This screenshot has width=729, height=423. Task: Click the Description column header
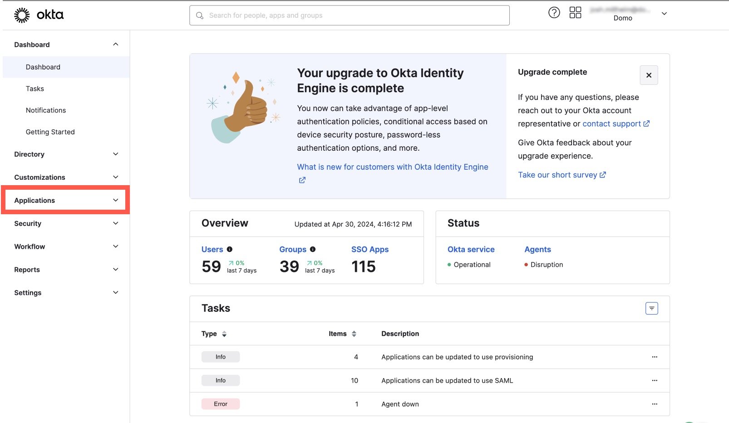point(400,334)
